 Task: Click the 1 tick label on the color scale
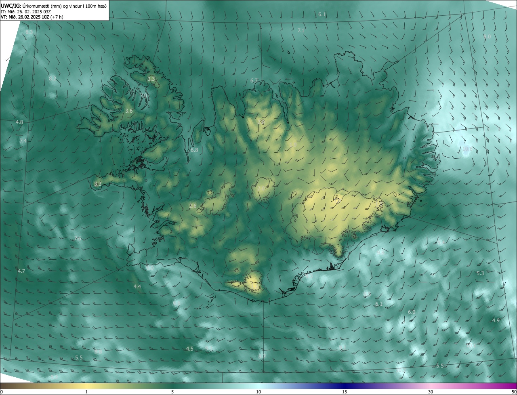[86, 392]
